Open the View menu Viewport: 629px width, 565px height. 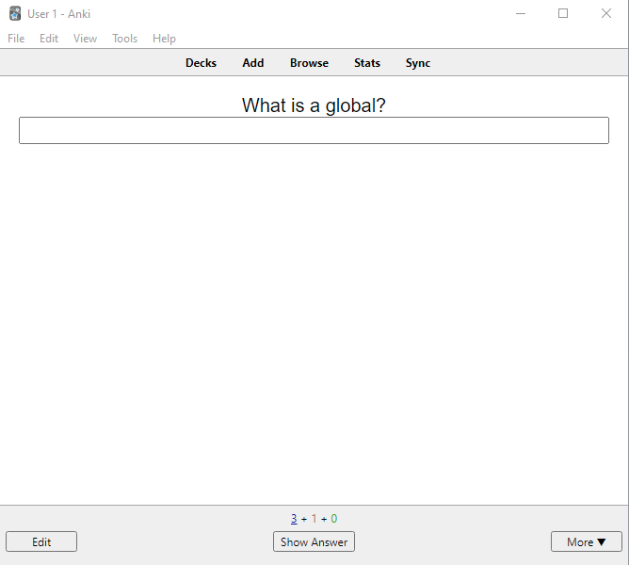85,39
